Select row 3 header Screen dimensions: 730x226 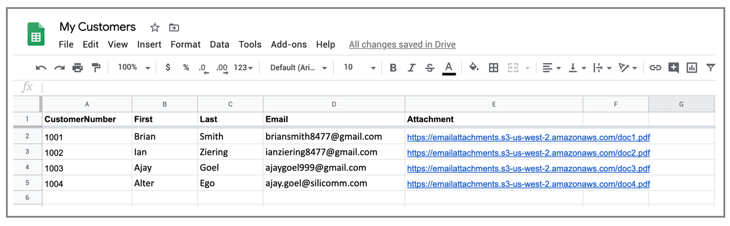[27, 152]
